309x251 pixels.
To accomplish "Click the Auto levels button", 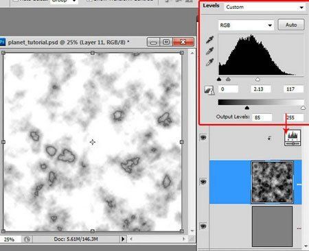I will (x=291, y=25).
